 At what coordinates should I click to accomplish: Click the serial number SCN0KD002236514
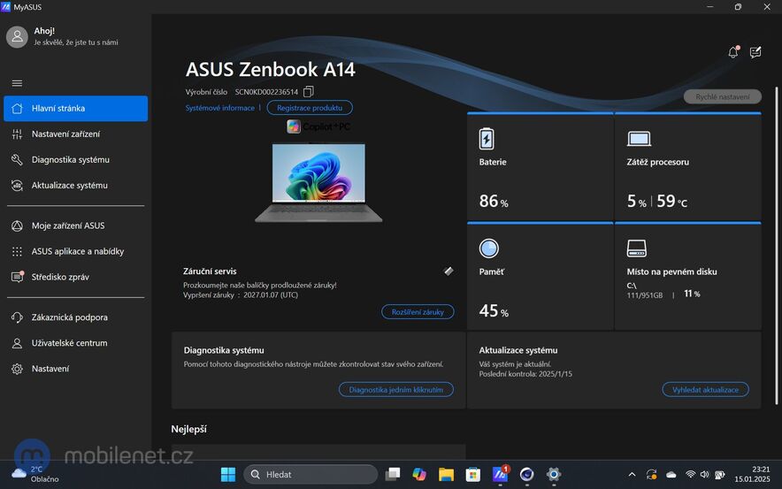266,92
